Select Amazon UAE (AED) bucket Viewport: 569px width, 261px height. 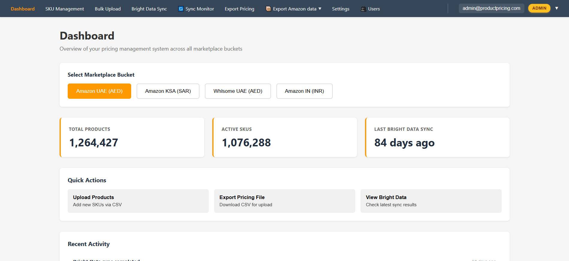(x=99, y=91)
